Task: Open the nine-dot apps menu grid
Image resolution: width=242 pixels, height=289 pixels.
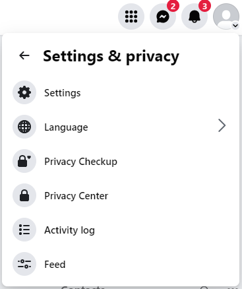Action: pyautogui.click(x=131, y=16)
